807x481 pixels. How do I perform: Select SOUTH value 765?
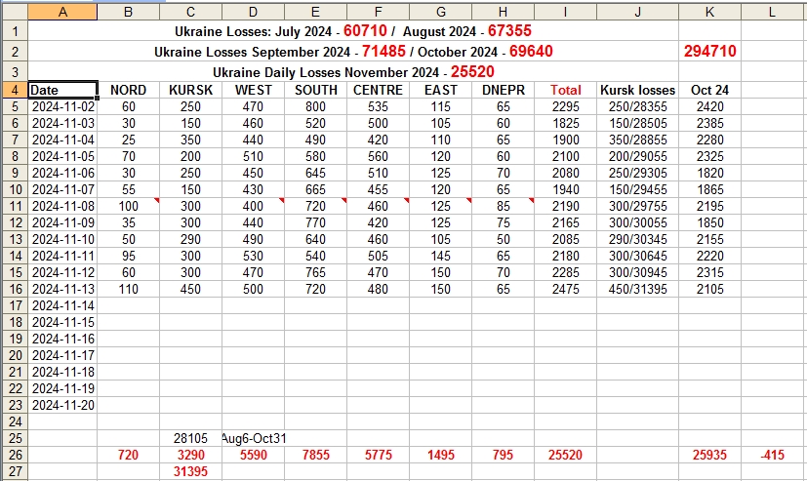315,272
